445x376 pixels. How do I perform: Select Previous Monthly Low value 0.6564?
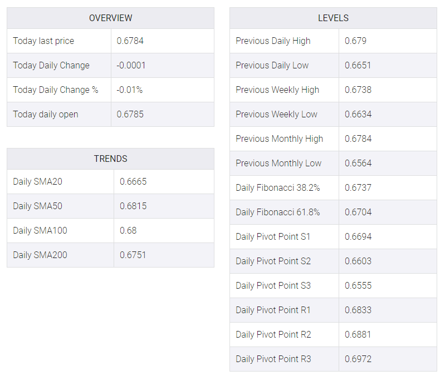(358, 163)
